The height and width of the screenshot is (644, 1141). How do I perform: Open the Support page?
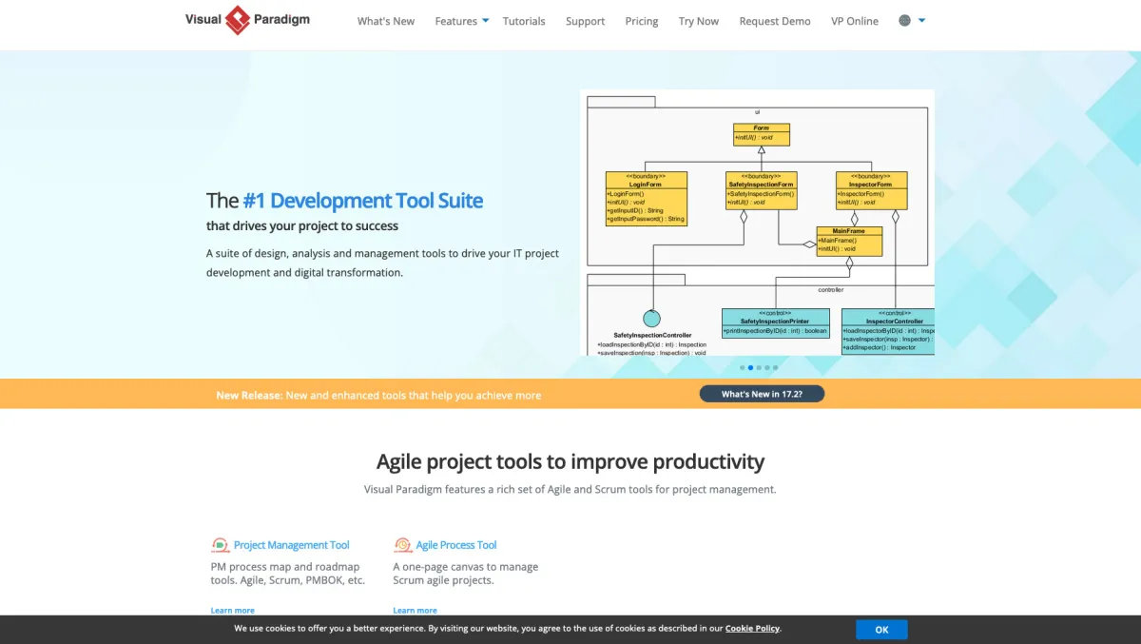pos(585,21)
